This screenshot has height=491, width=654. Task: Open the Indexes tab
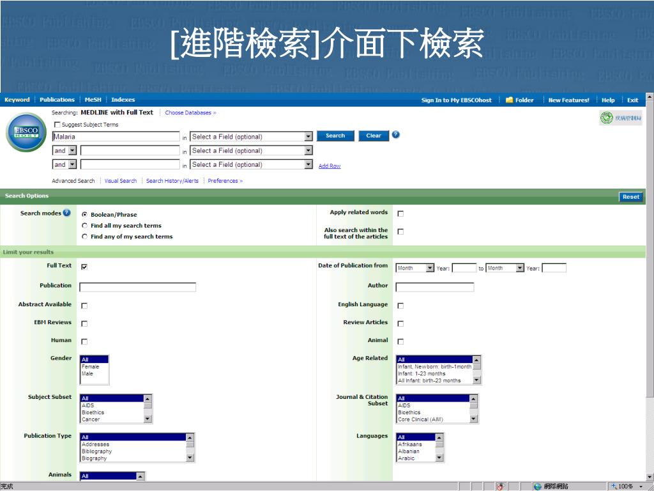pos(123,100)
